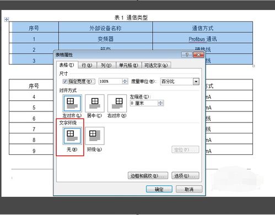Screen dimensions: 275x215
Task: Click the 定位 button
Action: pyautogui.click(x=185, y=149)
